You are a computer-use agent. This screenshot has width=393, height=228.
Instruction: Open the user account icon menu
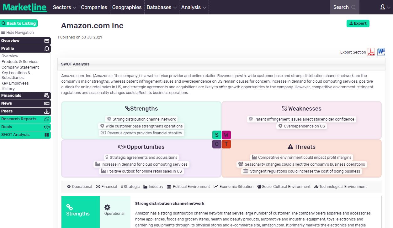pos(384,7)
